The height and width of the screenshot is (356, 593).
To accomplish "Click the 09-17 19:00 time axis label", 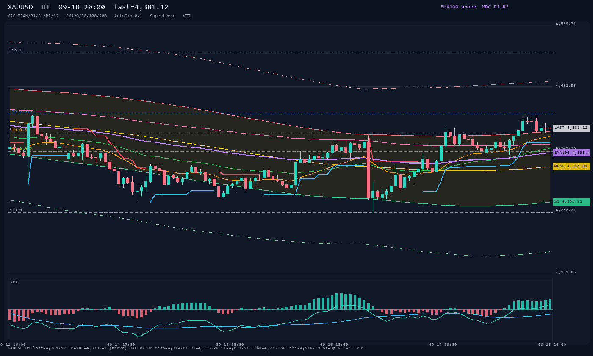I will tap(443, 345).
